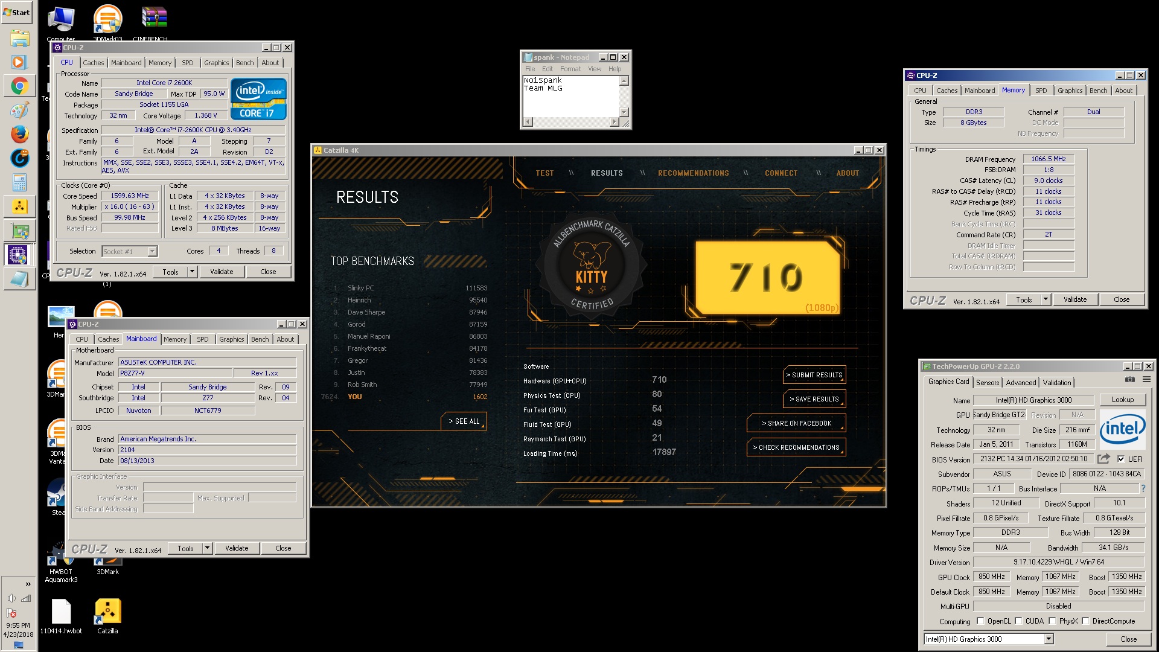Viewport: 1159px width, 652px height.
Task: Open the Action Center flag icon
Action: [x=11, y=613]
